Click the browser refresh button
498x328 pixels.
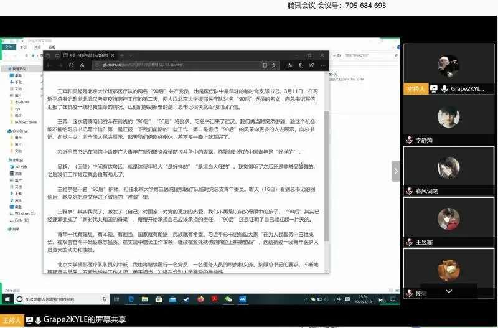[71, 65]
